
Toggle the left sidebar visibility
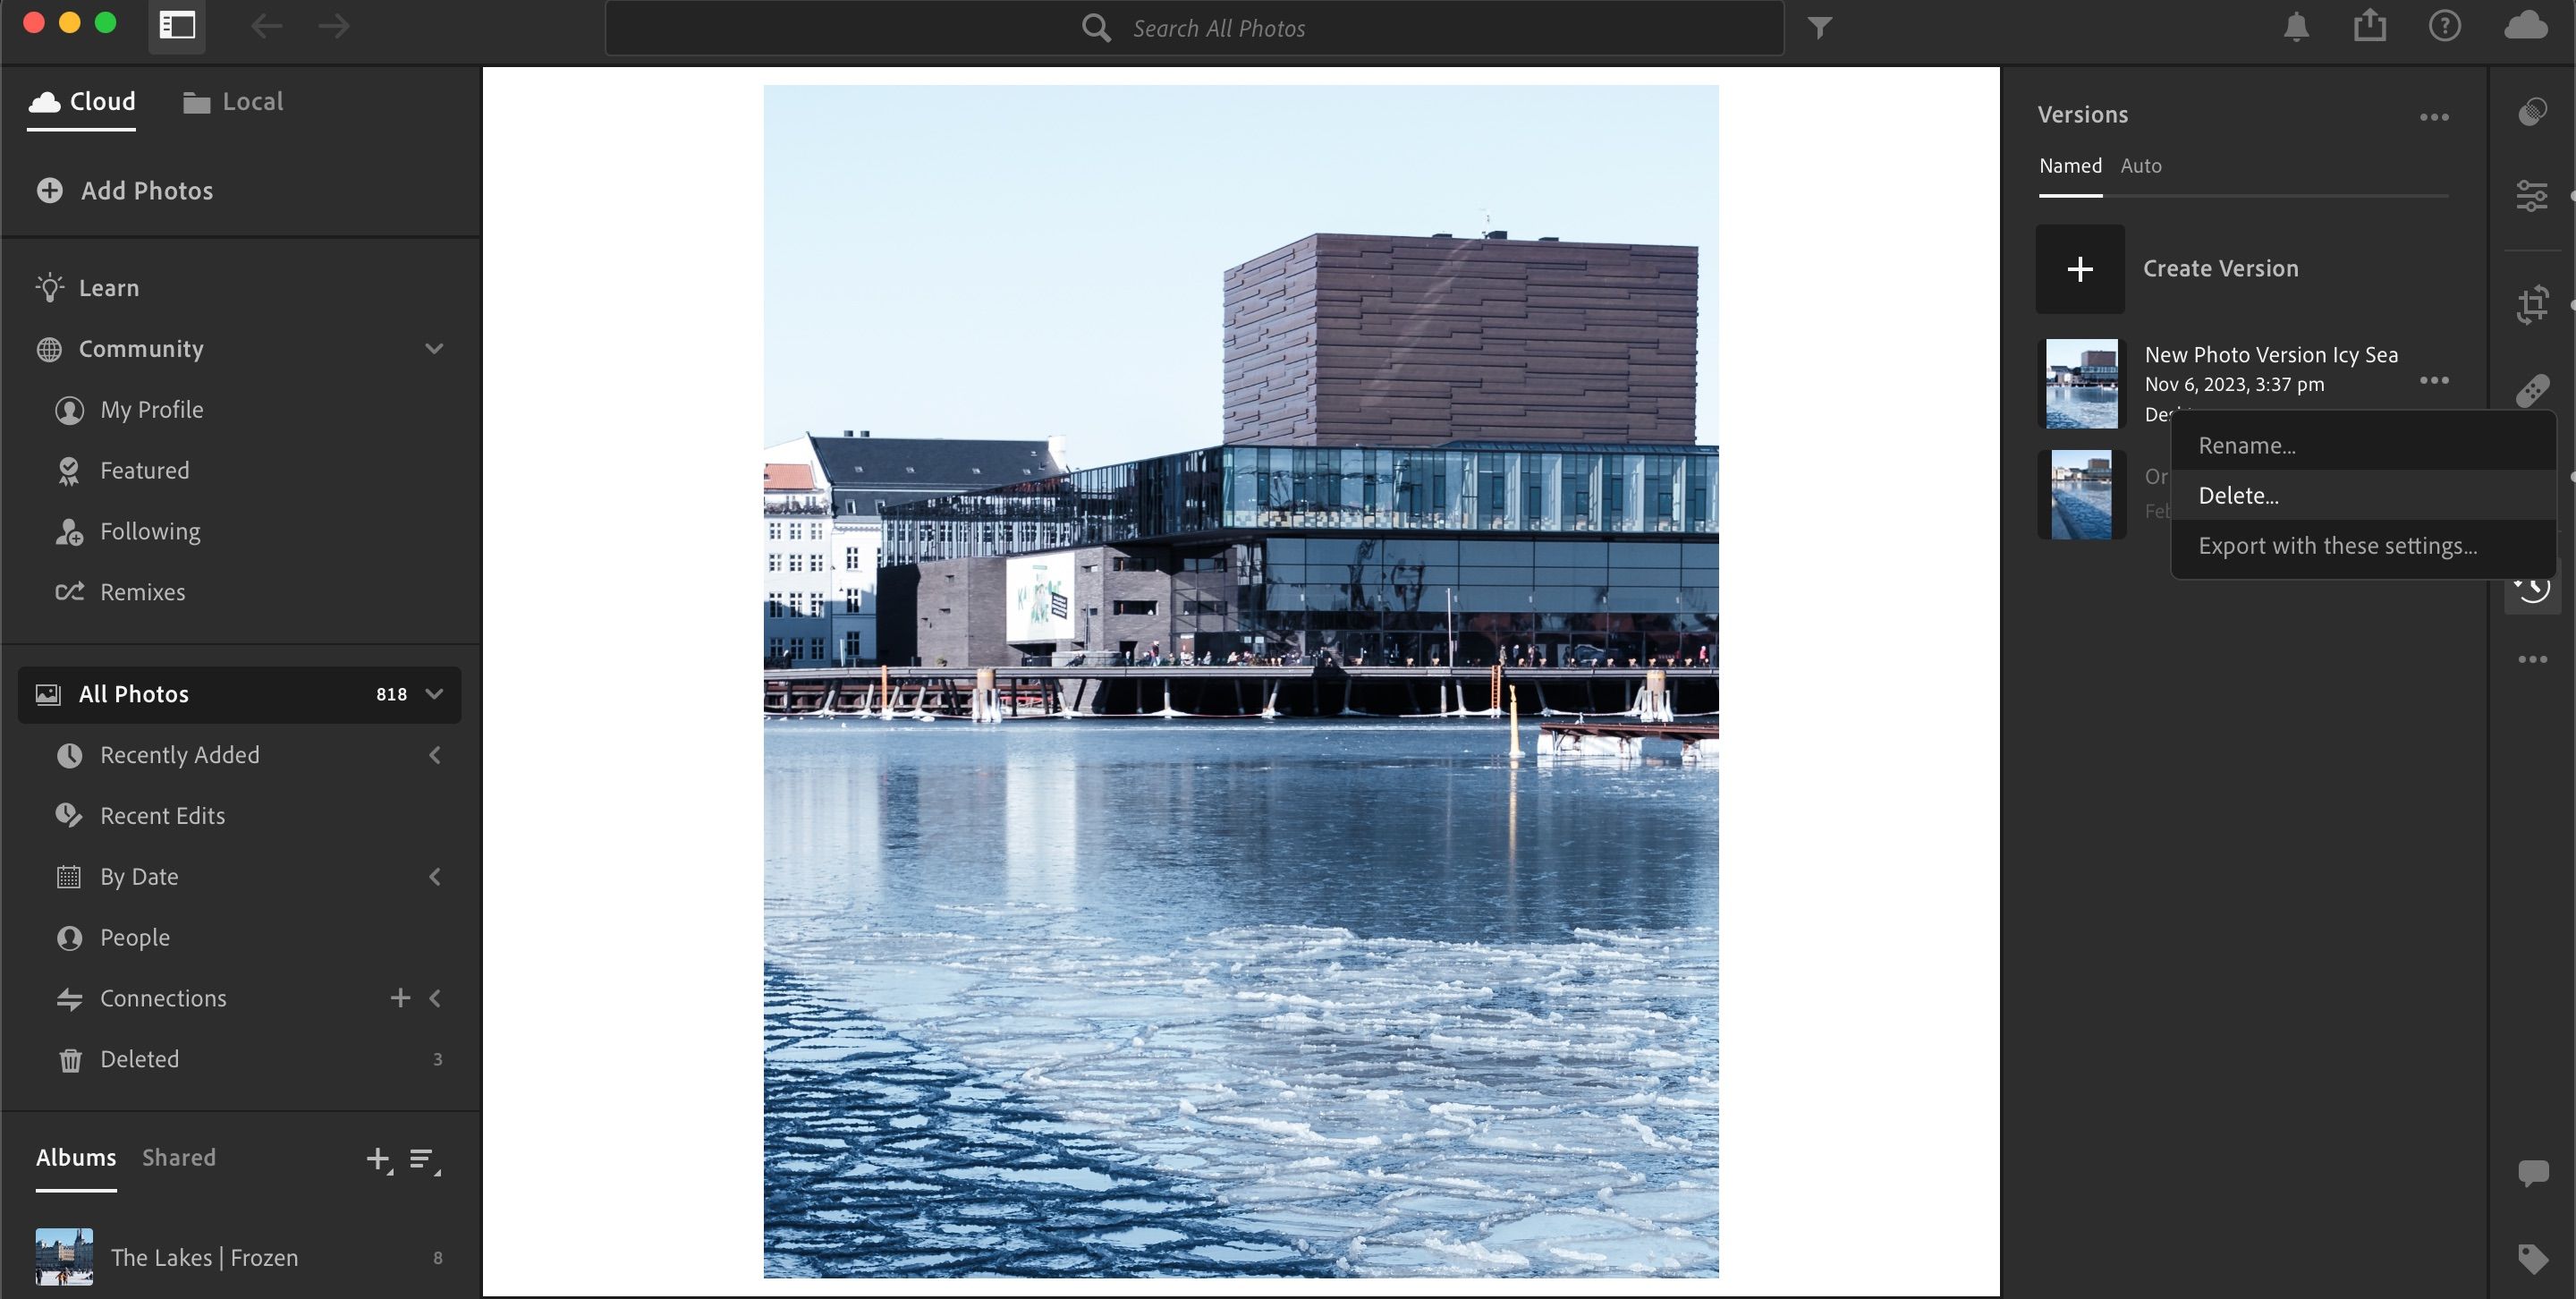pyautogui.click(x=177, y=27)
